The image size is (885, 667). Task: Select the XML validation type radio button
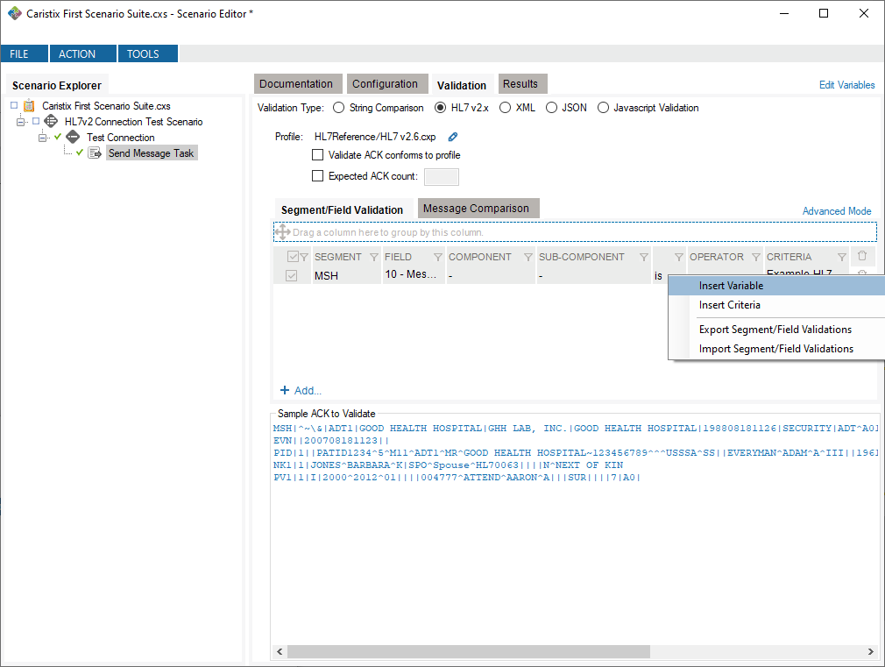point(505,108)
